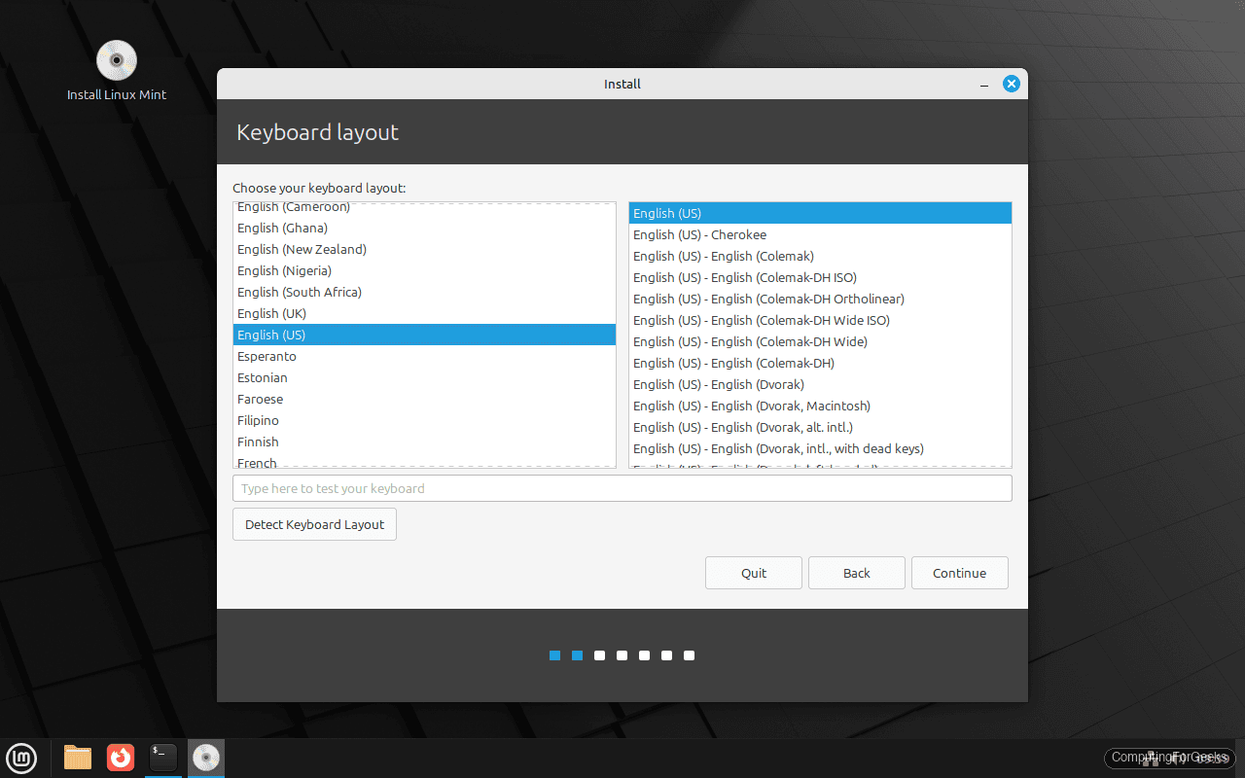Screen dimensions: 1245x778
Task: Open the file manager from the taskbar
Action: pos(77,758)
